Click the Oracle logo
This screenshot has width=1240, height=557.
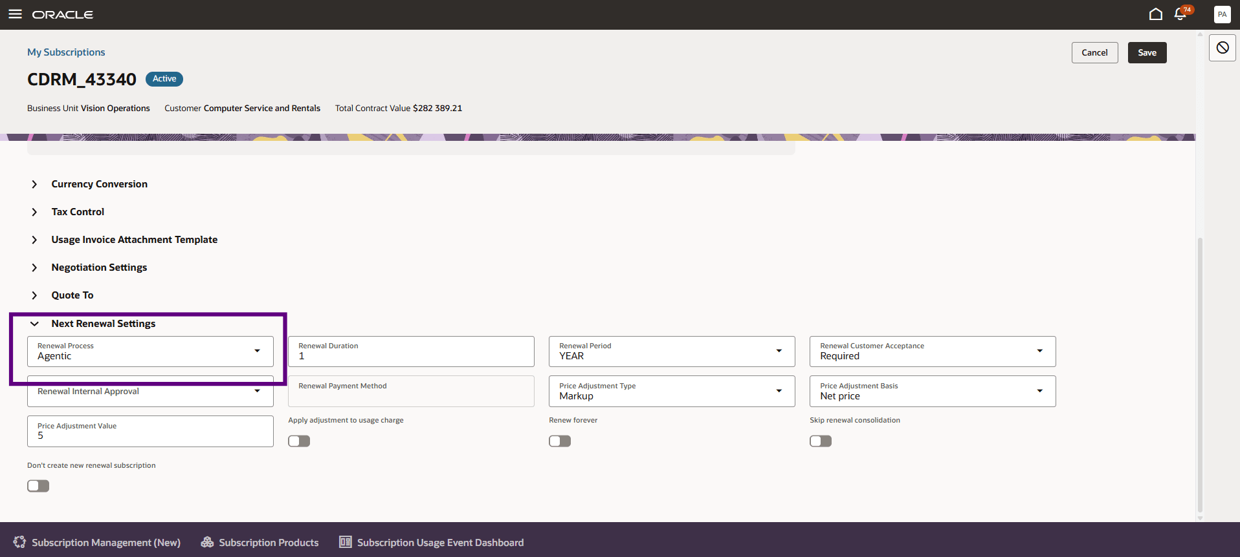click(63, 15)
